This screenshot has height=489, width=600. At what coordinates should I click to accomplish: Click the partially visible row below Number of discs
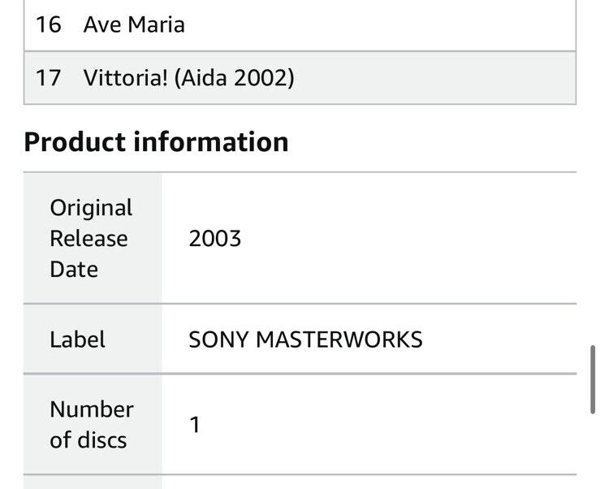300,482
